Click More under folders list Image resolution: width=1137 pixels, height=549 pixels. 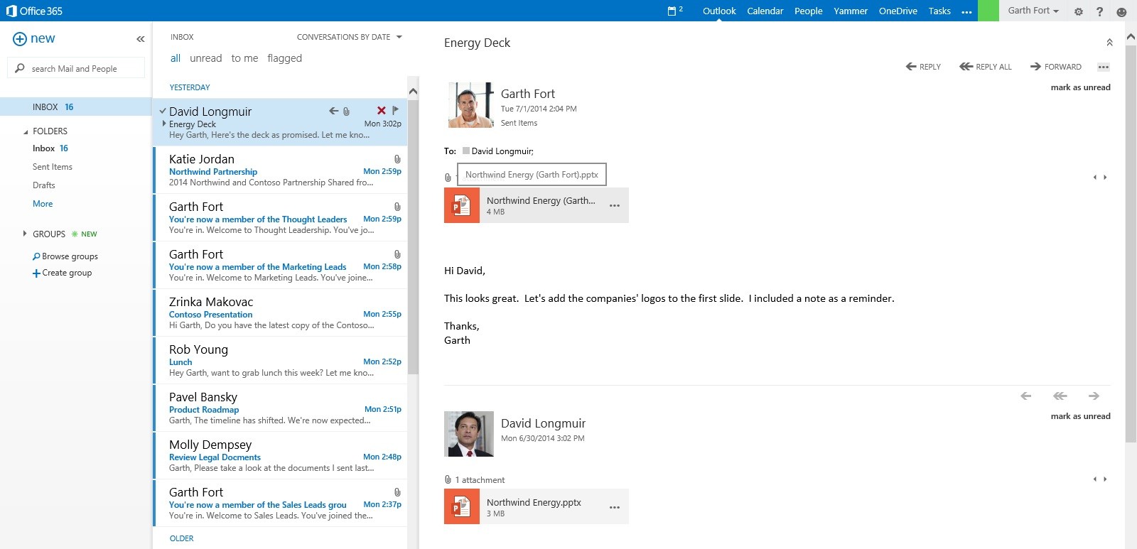[x=43, y=204]
